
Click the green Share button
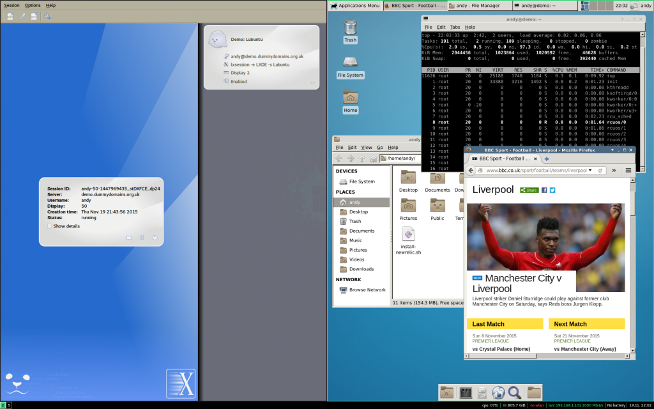529,190
